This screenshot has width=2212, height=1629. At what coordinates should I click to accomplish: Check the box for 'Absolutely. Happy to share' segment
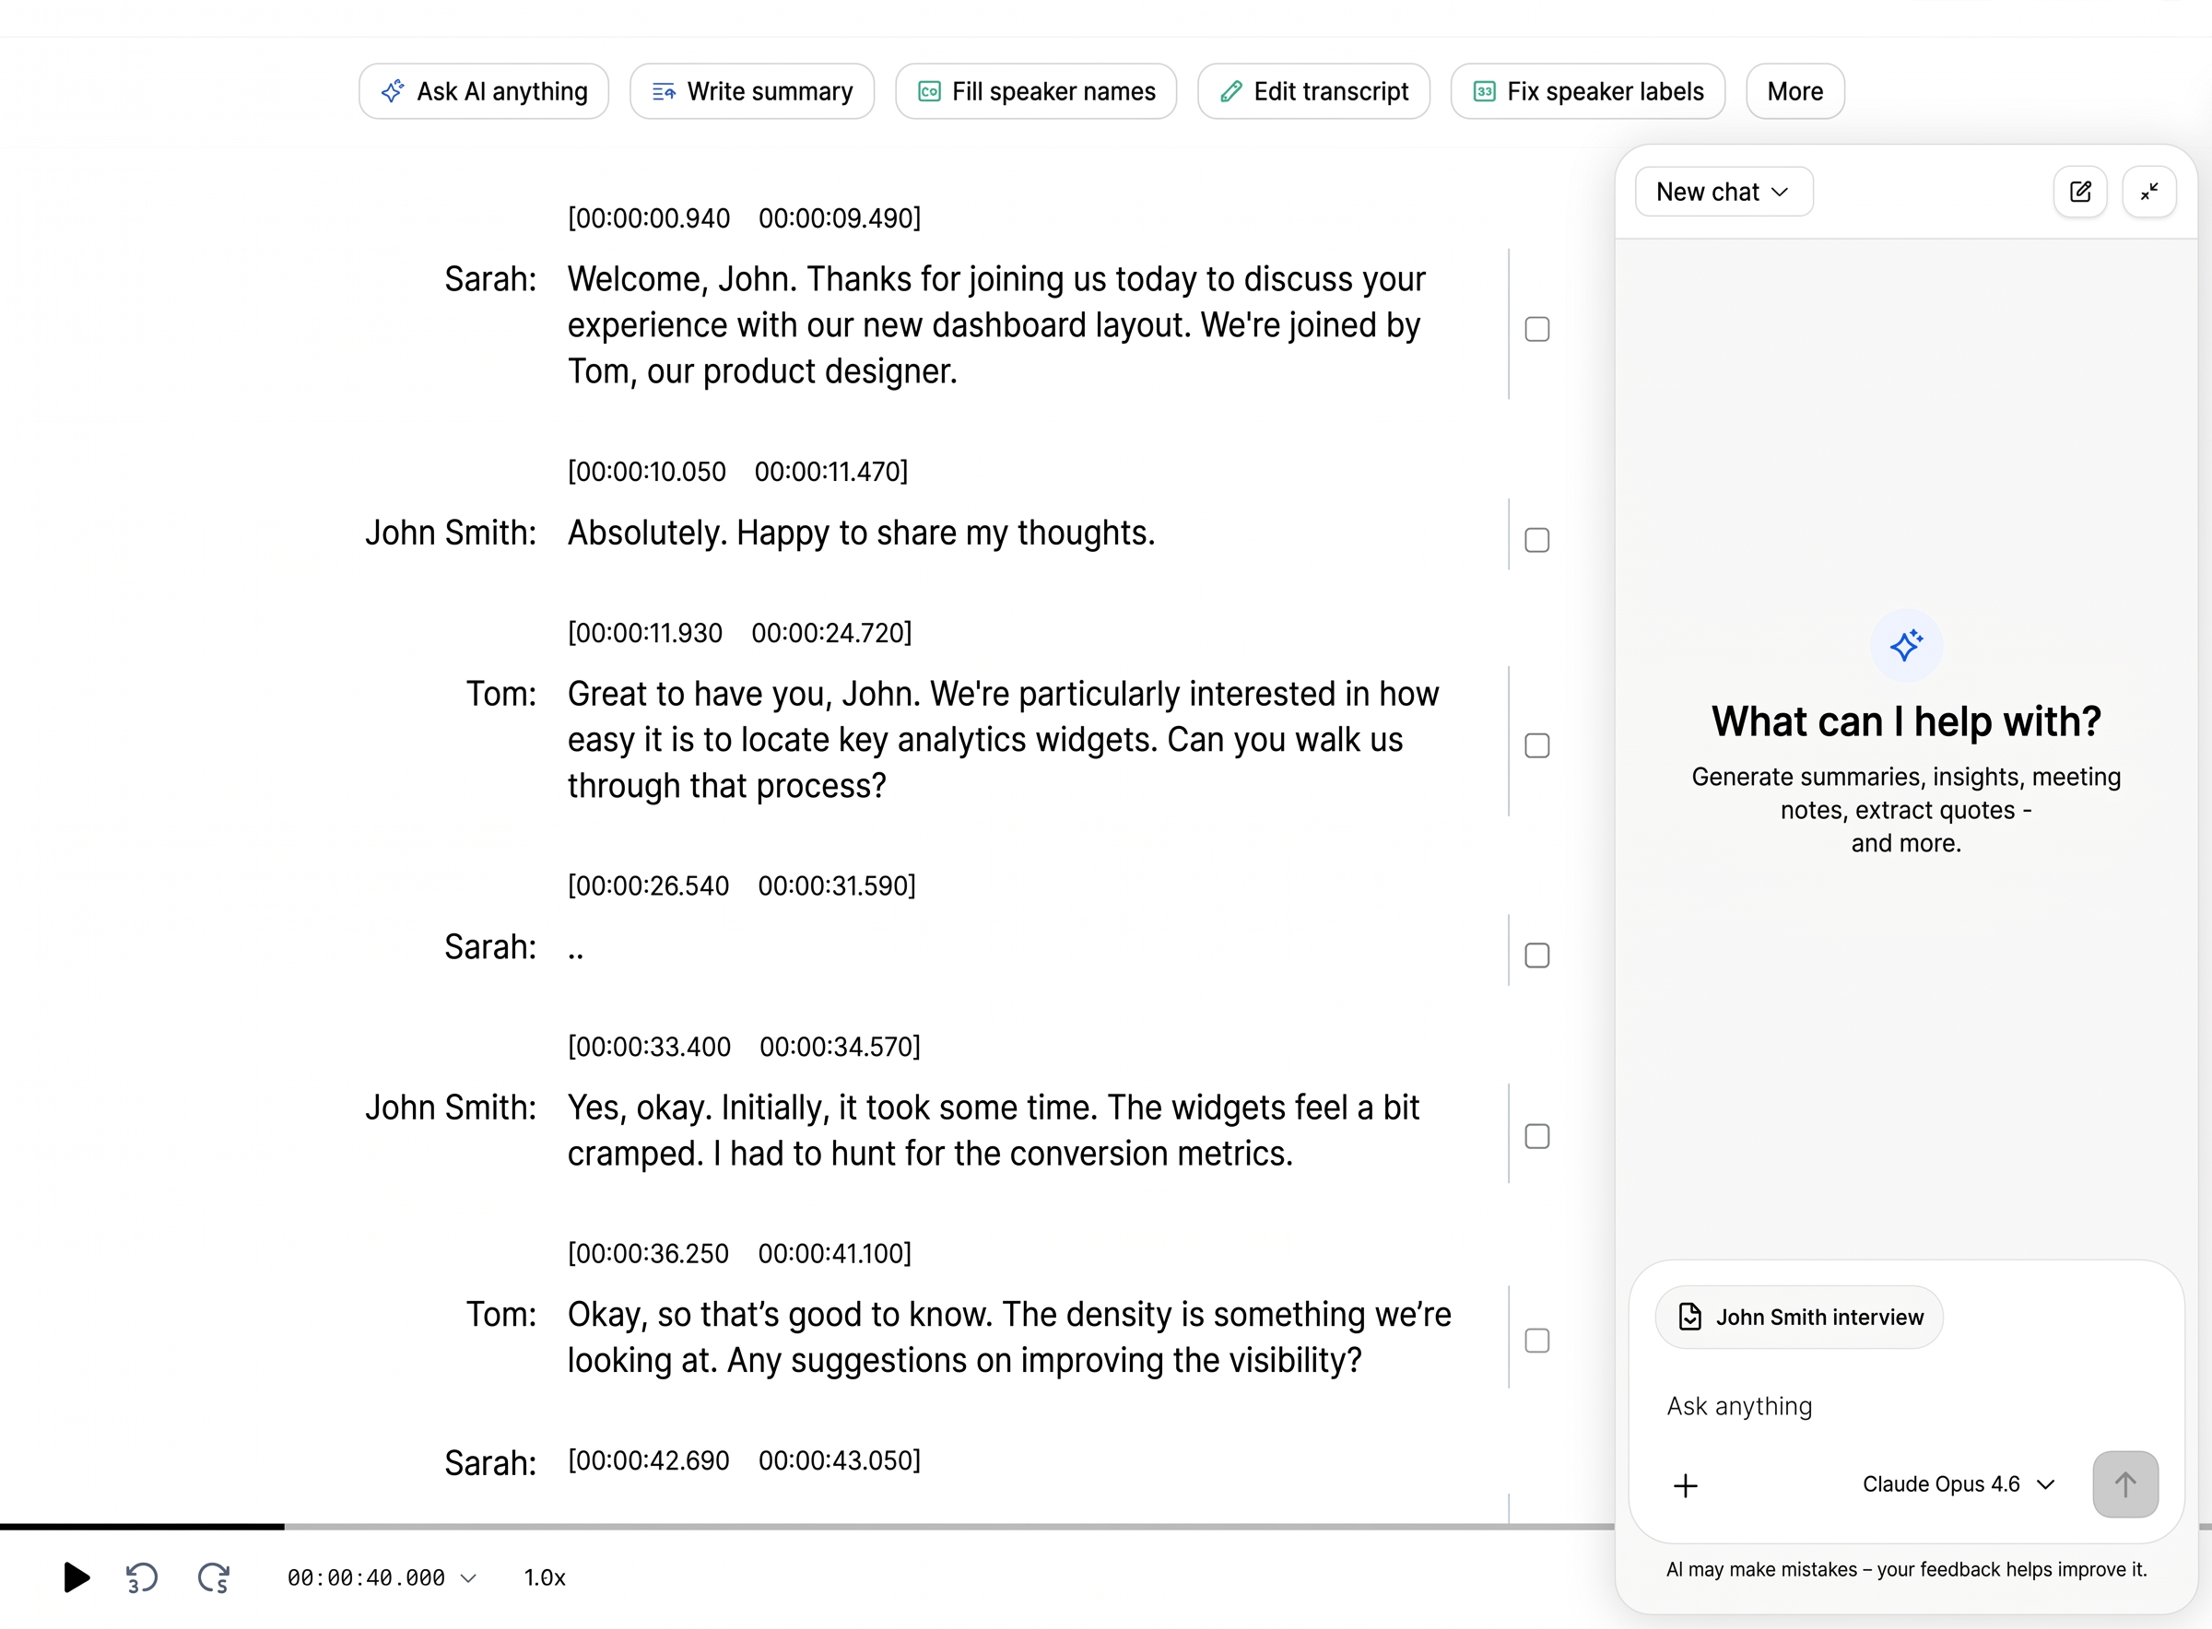(x=1536, y=540)
